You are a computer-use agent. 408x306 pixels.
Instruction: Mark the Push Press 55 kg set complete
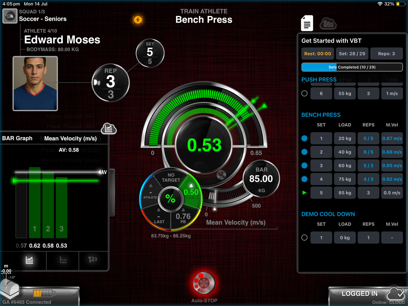(304, 93)
